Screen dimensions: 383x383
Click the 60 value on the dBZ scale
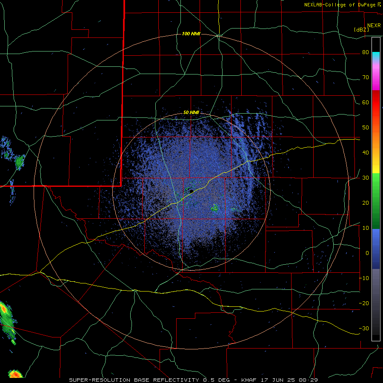pyautogui.click(x=366, y=103)
